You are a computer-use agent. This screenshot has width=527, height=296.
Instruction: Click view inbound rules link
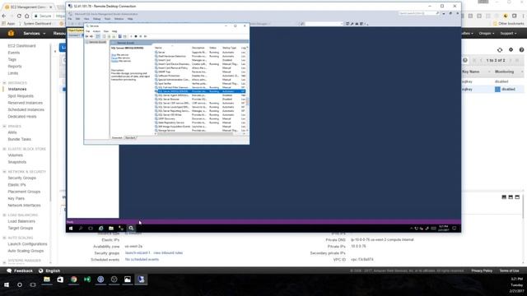168,252
